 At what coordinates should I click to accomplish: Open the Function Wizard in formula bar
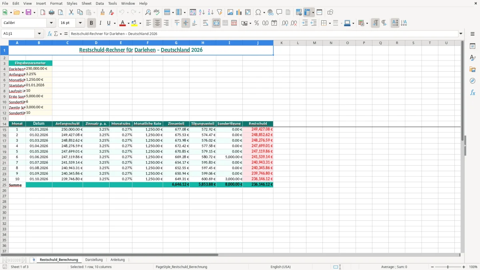tap(50, 34)
